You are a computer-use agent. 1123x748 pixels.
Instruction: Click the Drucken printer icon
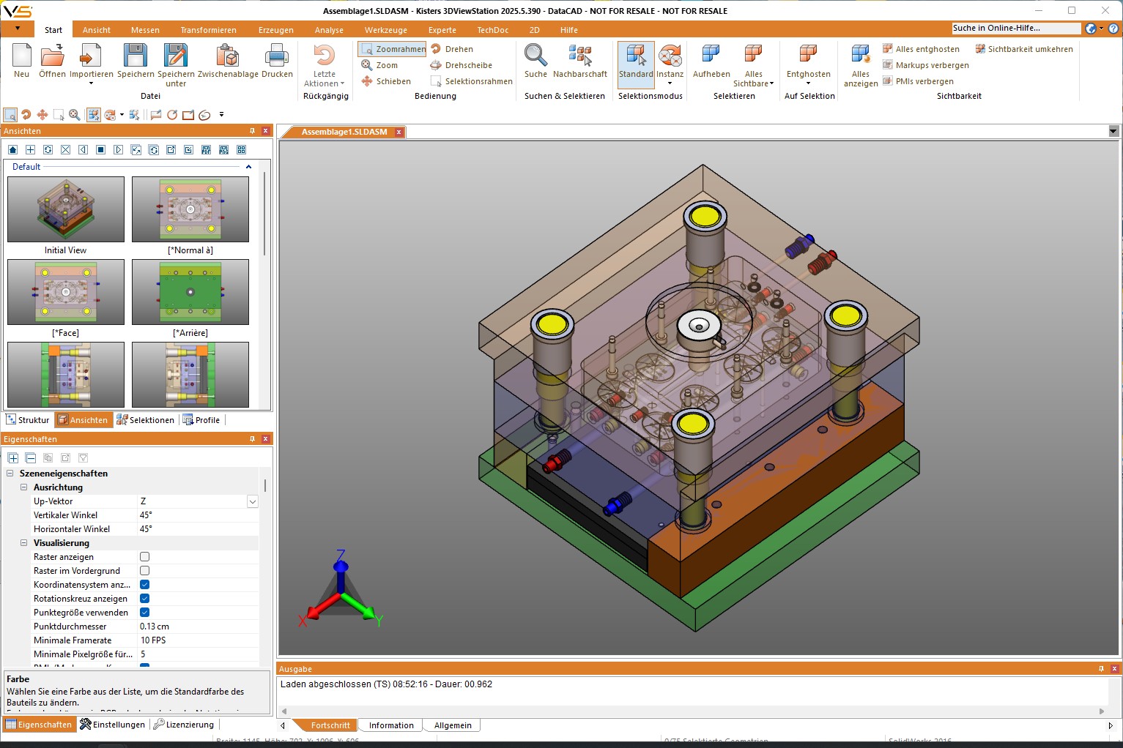coord(277,56)
